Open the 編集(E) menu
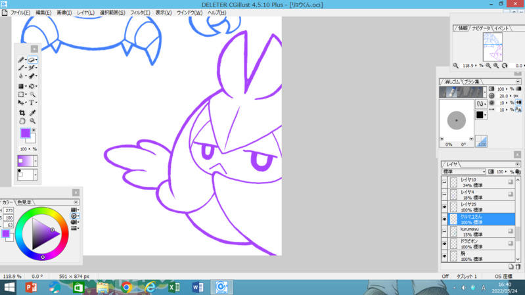Viewport: 525px width, 295px height. pyautogui.click(x=43, y=12)
